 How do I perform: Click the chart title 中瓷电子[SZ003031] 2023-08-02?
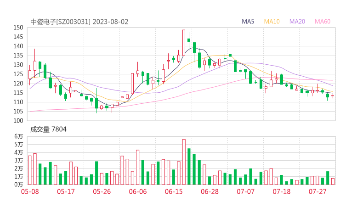(79, 22)
